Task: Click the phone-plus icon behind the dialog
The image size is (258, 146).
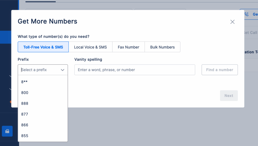Action: (x=246, y=14)
